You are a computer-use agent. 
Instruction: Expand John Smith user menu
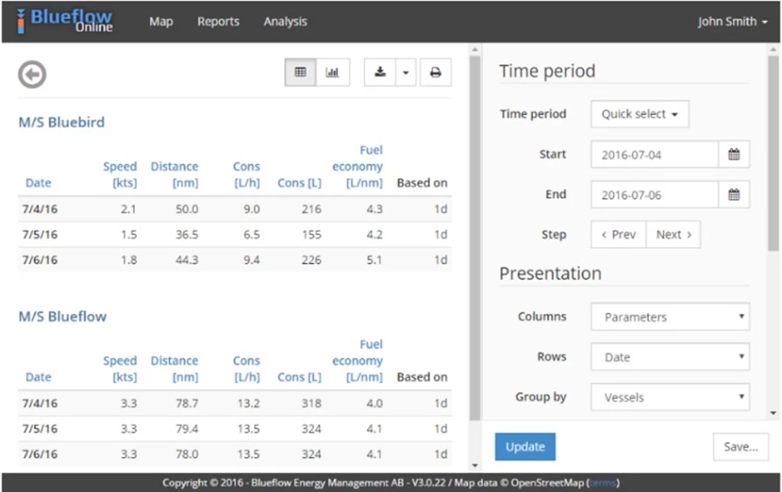732,22
